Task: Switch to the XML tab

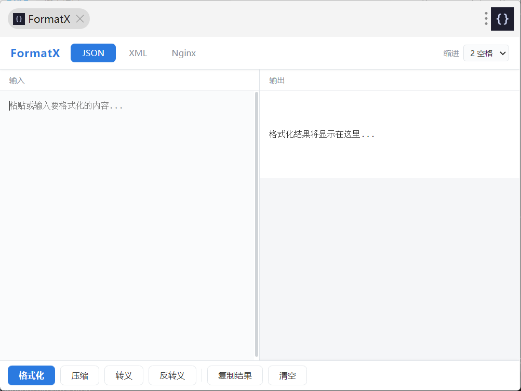Action: click(x=138, y=53)
